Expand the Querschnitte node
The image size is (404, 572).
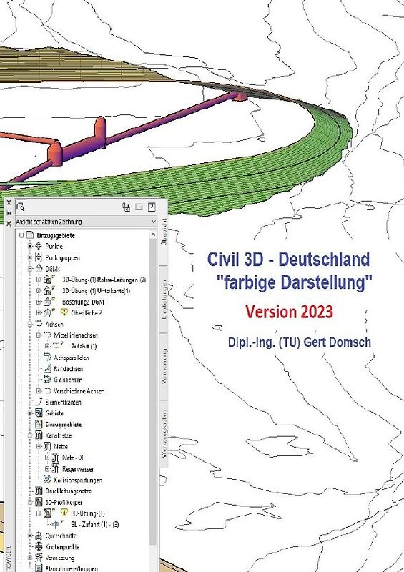(x=30, y=536)
